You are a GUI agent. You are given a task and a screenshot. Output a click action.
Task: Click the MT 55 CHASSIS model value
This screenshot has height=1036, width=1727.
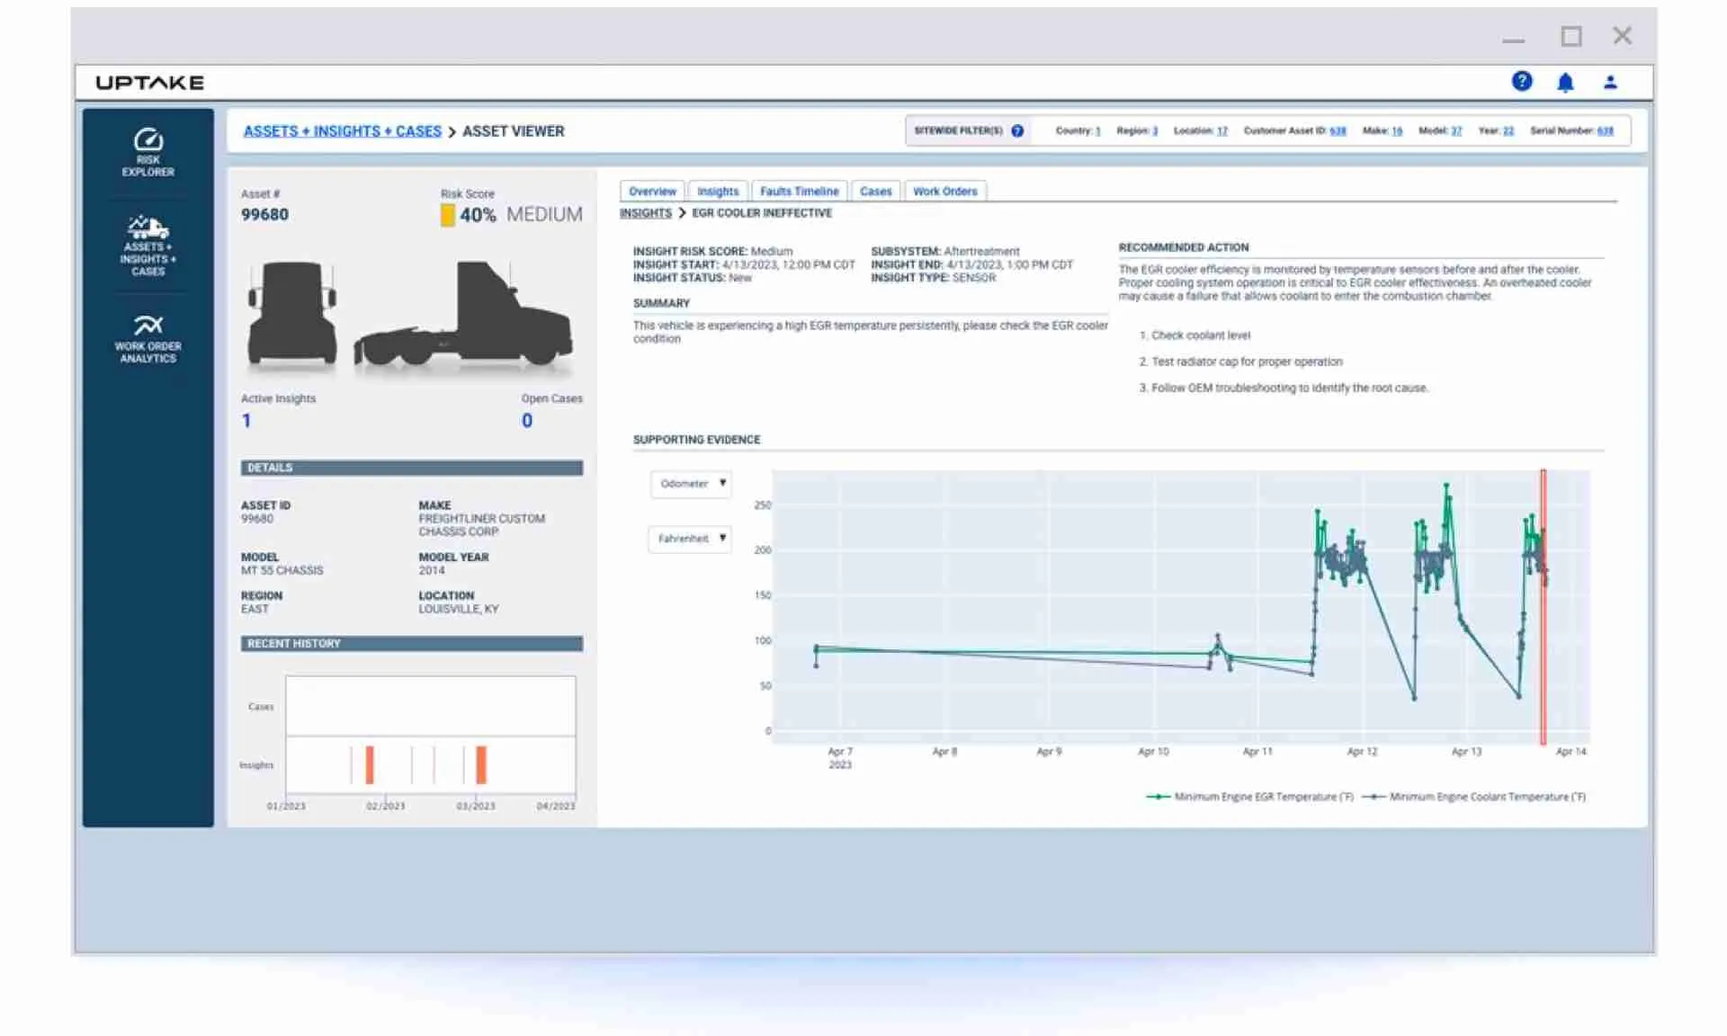click(282, 571)
